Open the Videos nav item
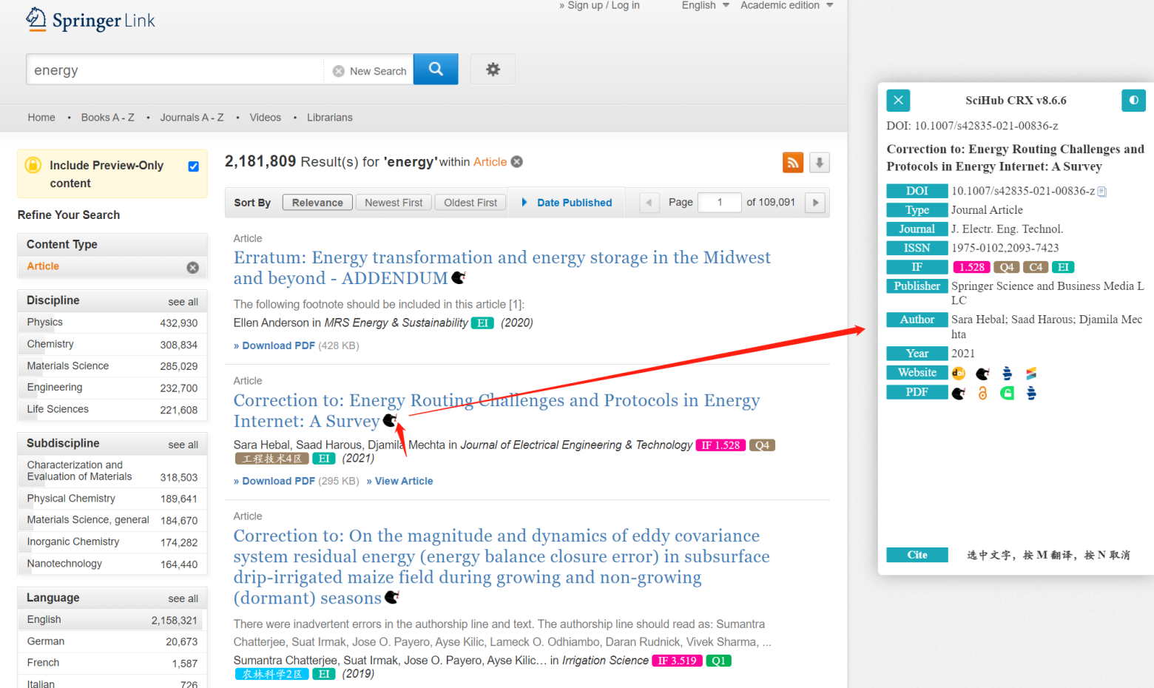The height and width of the screenshot is (688, 1154). click(x=265, y=118)
